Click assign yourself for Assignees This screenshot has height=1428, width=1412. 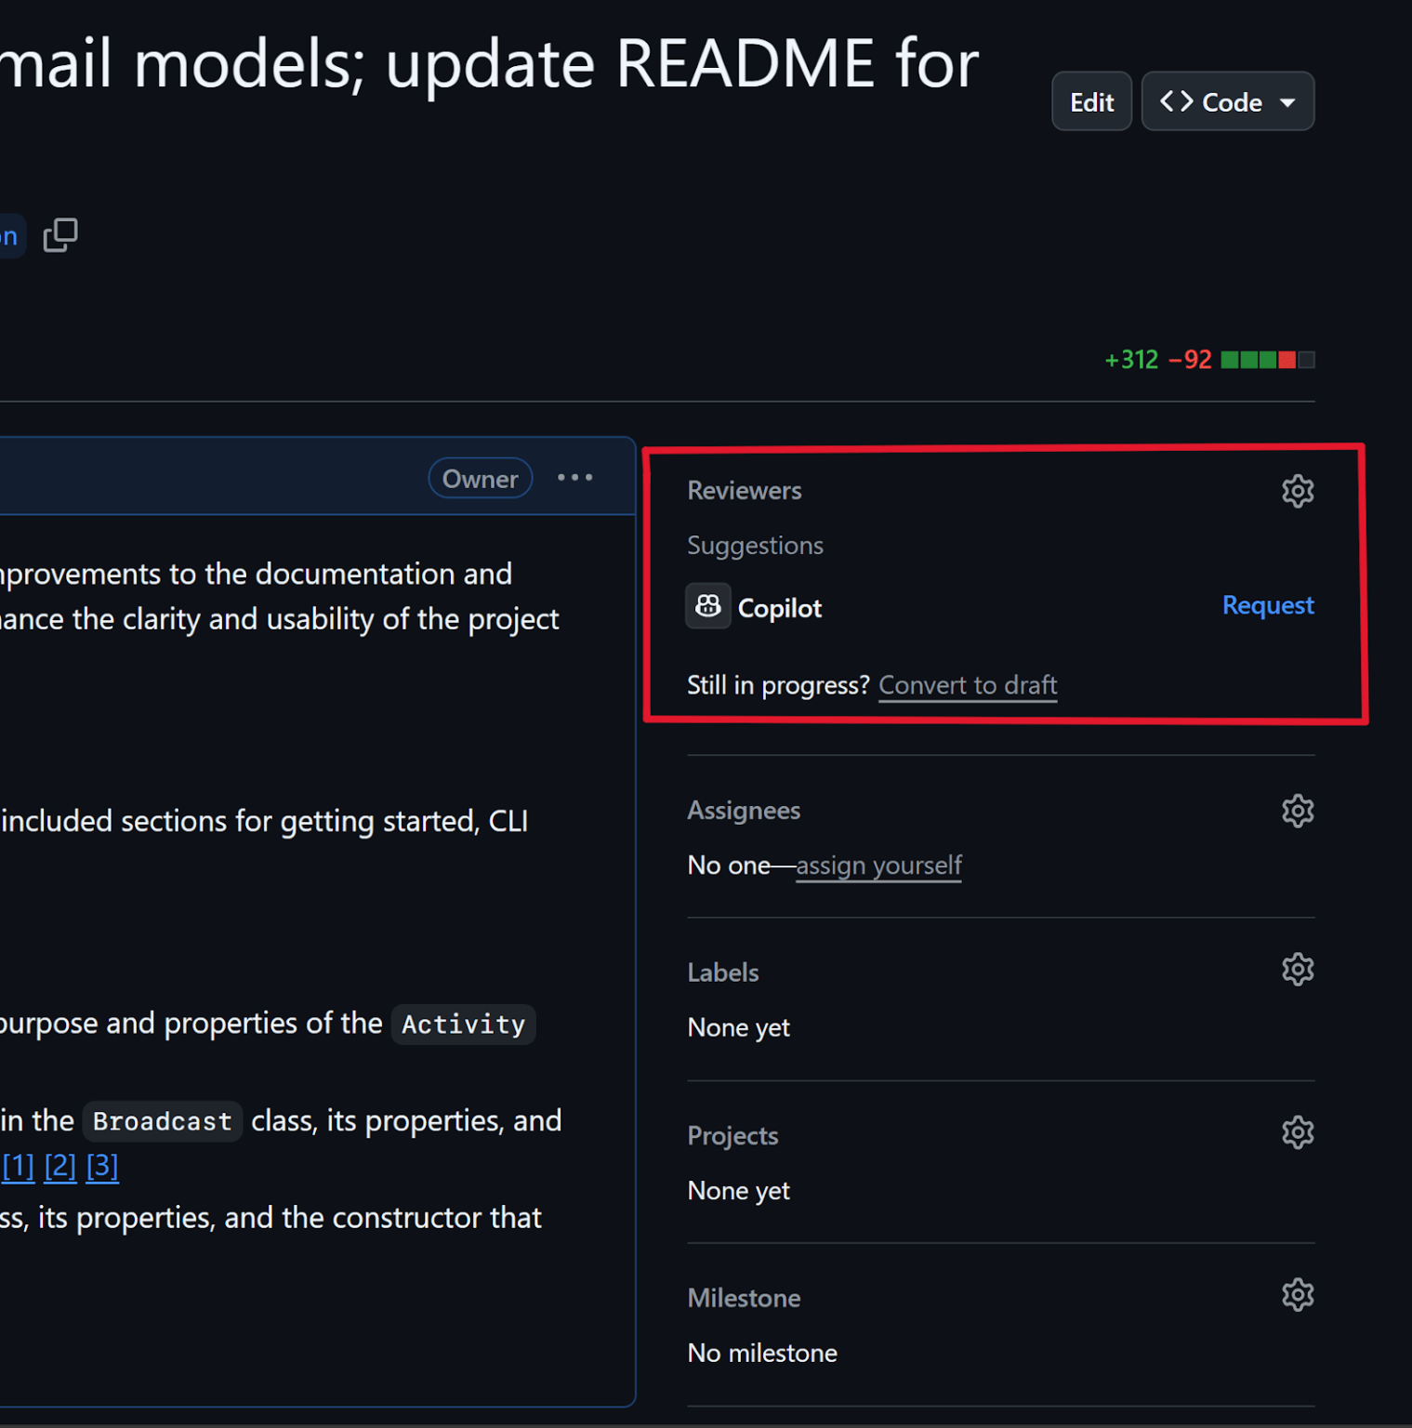[x=878, y=866]
